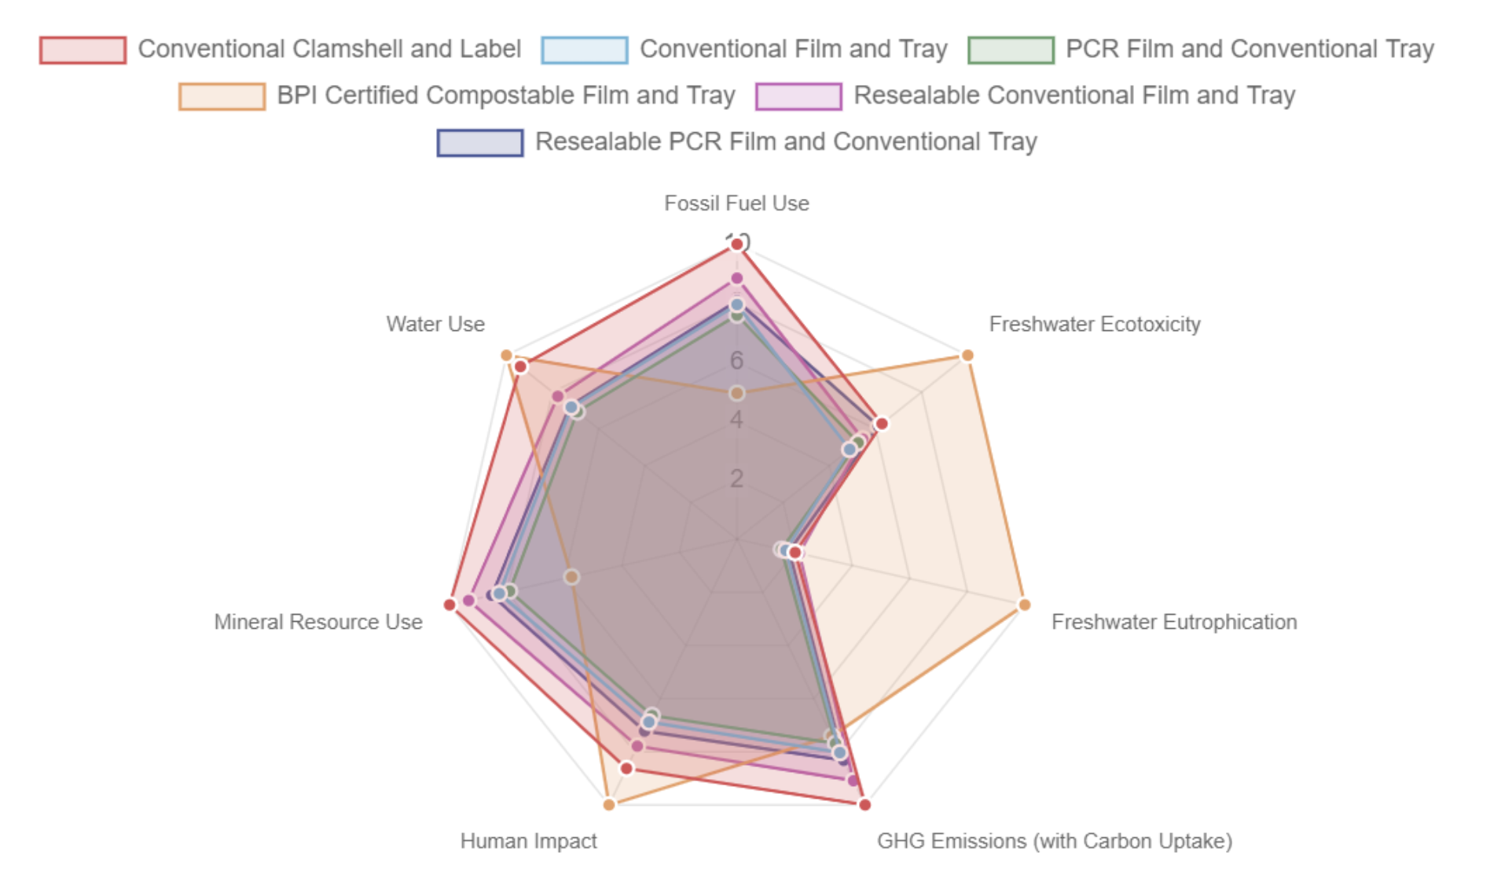Viewport: 1512px width, 893px height.
Task: Click the red data point at Fossil Fuel Use
Action: pos(736,245)
